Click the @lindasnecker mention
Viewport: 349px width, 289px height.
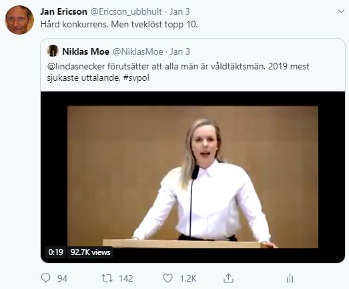(76, 66)
